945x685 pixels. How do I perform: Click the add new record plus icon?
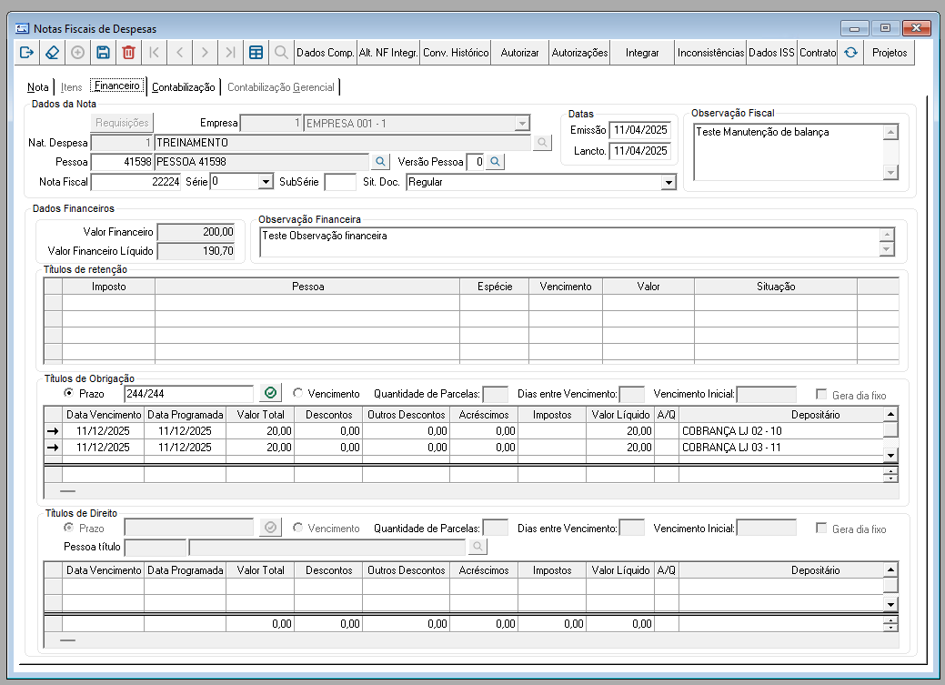77,53
